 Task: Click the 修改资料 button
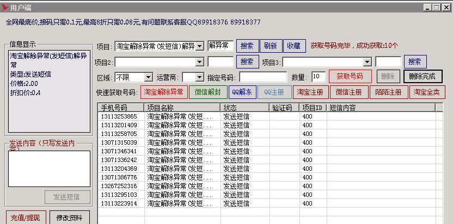70,217
